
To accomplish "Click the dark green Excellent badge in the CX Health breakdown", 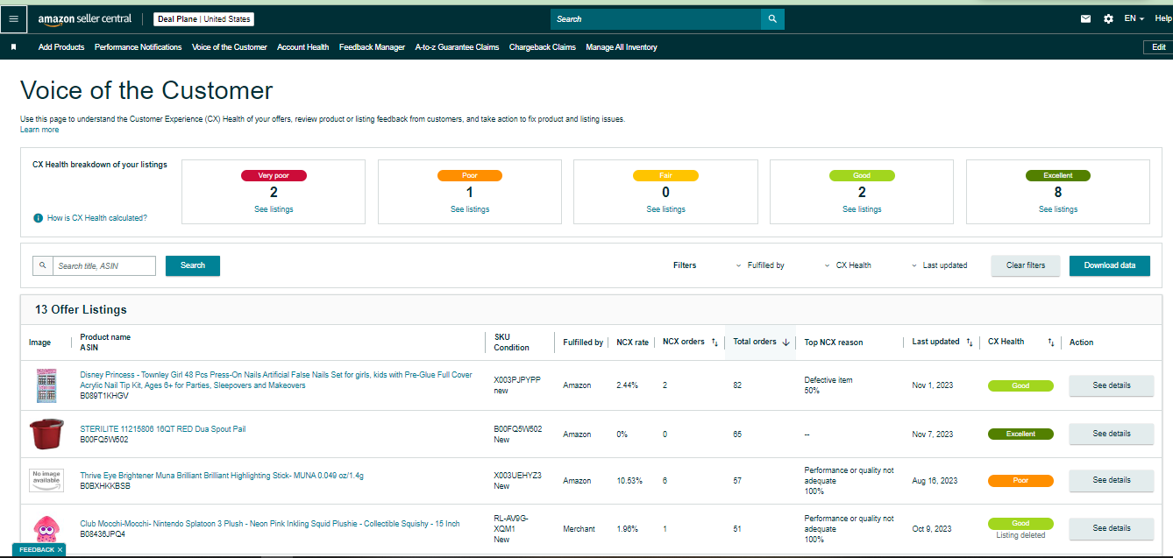I will coord(1058,175).
